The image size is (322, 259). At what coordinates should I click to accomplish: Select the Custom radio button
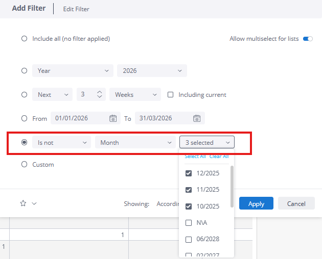coord(24,165)
